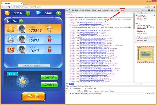Click the html breadcrumb in Elements

(x=68, y=84)
